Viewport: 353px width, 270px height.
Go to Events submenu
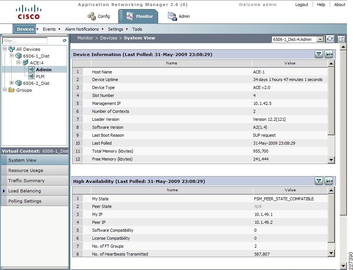[49, 29]
